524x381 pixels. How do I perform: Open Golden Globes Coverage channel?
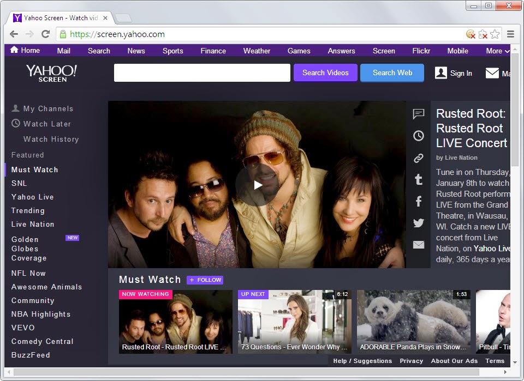pyautogui.click(x=29, y=249)
